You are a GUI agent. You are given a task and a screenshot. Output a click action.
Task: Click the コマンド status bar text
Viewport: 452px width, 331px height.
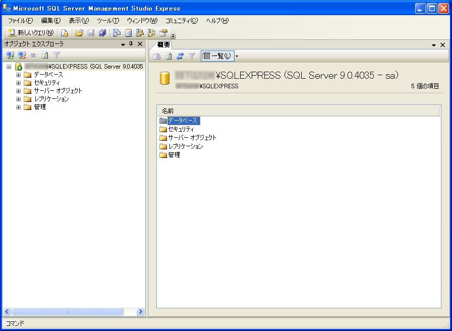tap(15, 323)
